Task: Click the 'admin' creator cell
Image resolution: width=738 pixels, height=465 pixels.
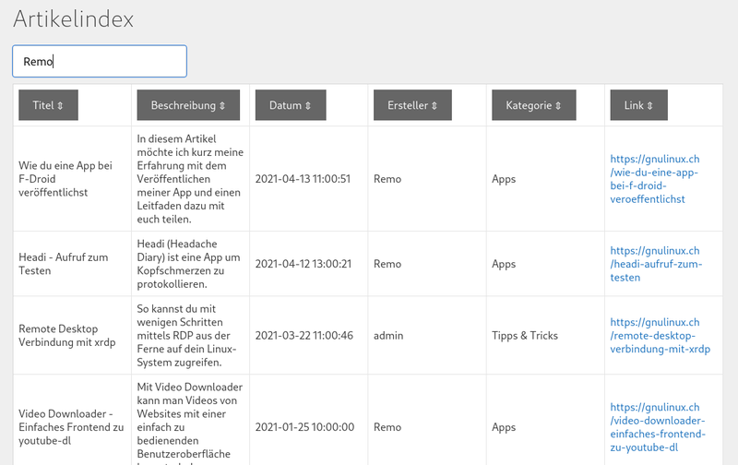Action: 388,336
